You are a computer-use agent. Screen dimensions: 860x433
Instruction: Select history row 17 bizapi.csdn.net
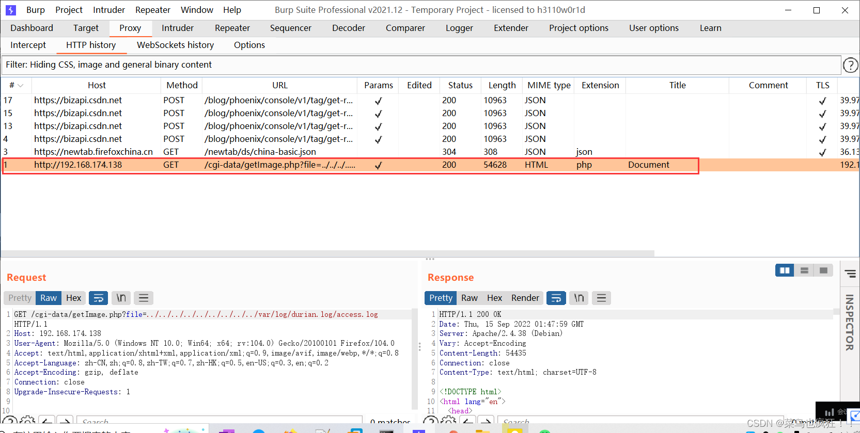click(x=430, y=100)
